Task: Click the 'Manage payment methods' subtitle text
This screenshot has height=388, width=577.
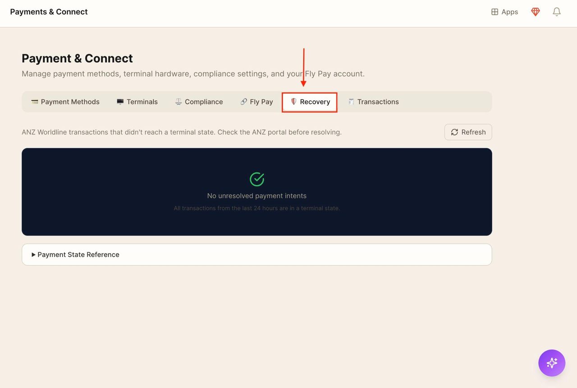Action: tap(193, 74)
